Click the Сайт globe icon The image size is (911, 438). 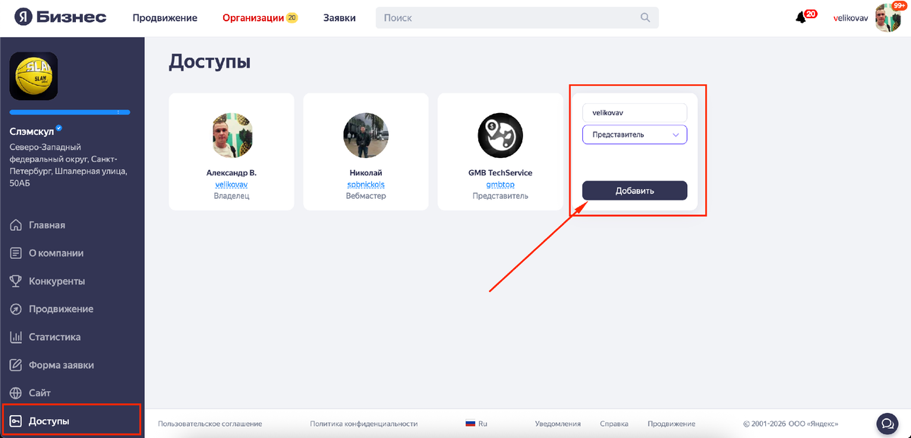click(x=15, y=393)
